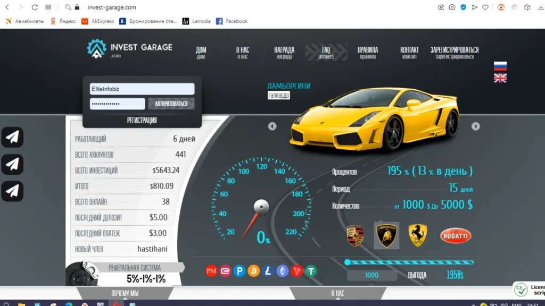Open the top Telegram sidebar icon

coord(12,137)
